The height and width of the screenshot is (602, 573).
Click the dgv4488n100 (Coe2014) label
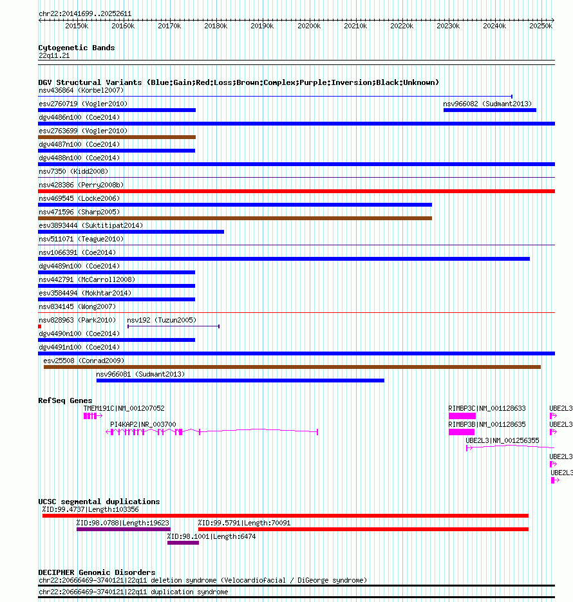[x=79, y=158]
